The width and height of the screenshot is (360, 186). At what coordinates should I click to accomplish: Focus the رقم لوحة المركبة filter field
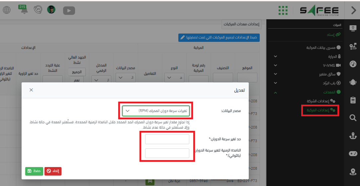click(199, 79)
